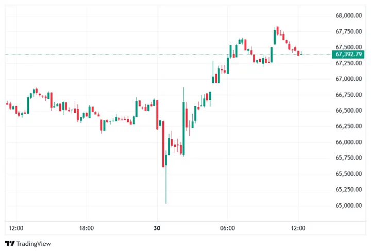Click the most recent red candle
Screen dimensions: 371x252
299,53
